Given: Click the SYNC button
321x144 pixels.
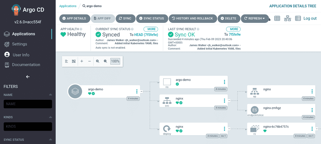Looking at the screenshot, I should (x=125, y=19).
